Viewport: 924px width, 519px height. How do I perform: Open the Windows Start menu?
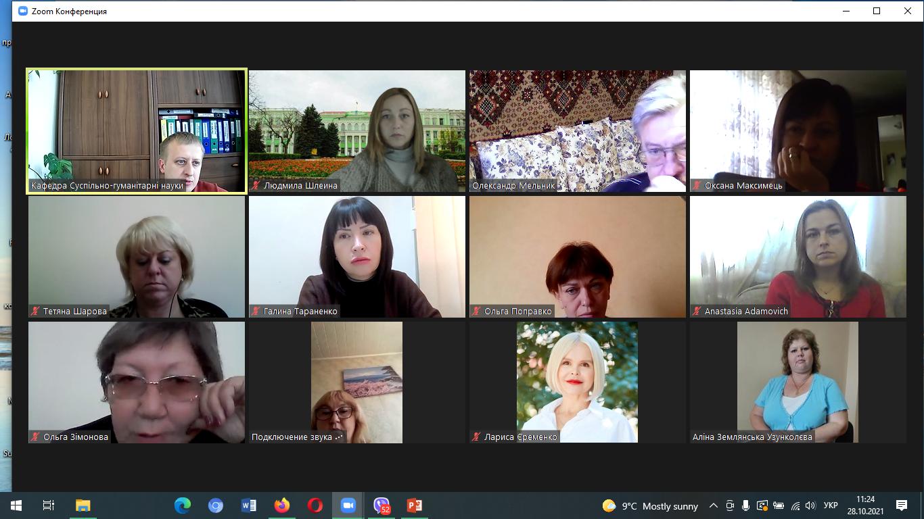click(16, 505)
